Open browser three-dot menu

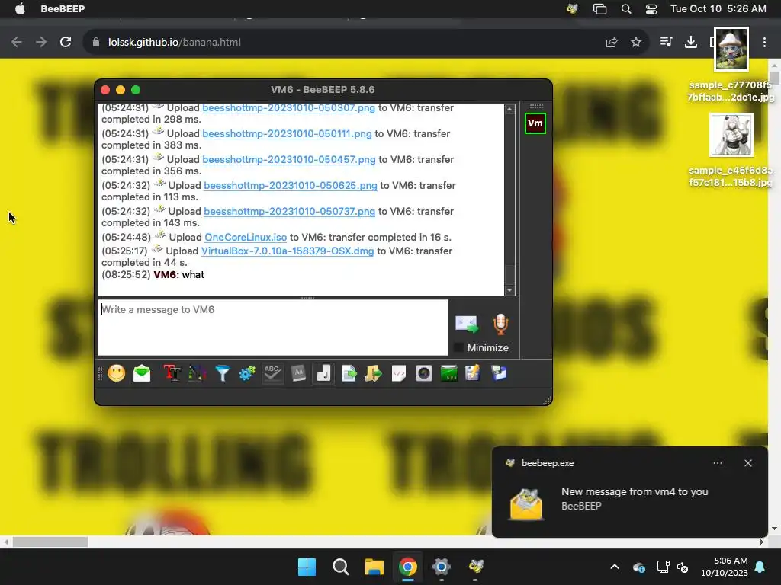point(764,43)
